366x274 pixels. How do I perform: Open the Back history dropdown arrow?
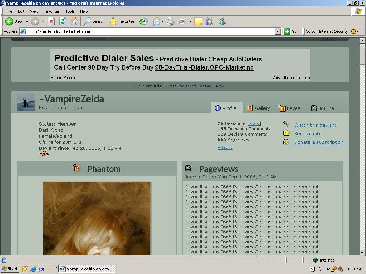click(27, 21)
